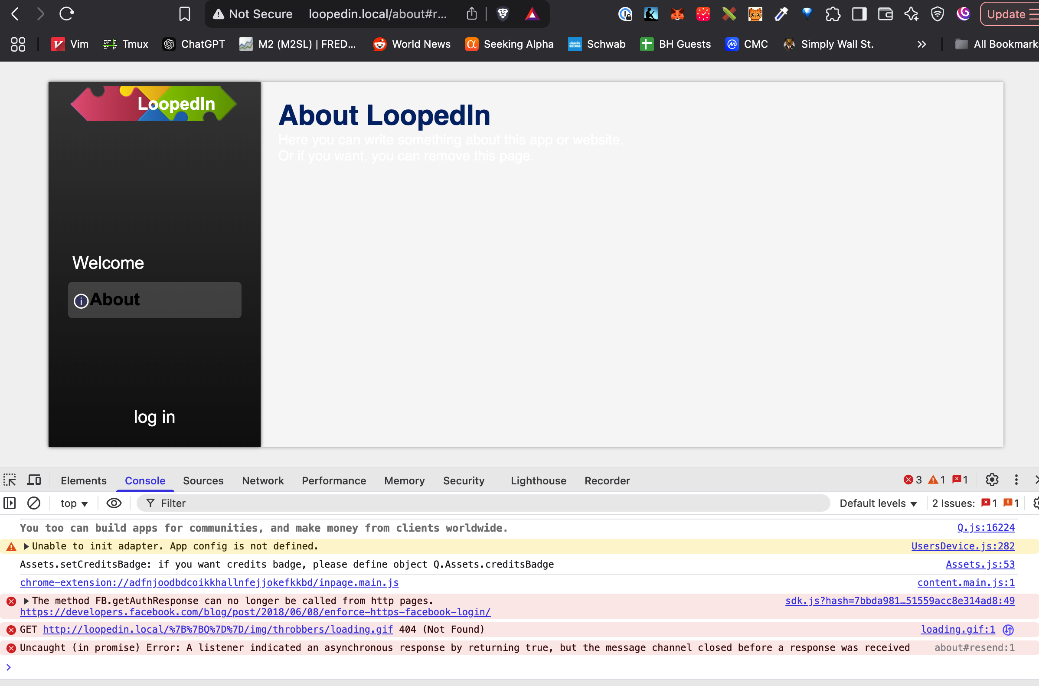Click the Leo AI sparkle icon
The image size is (1039, 686).
point(911,14)
